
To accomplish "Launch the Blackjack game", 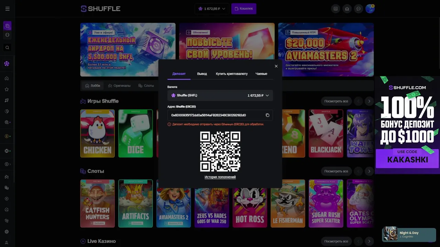I will tap(326, 133).
